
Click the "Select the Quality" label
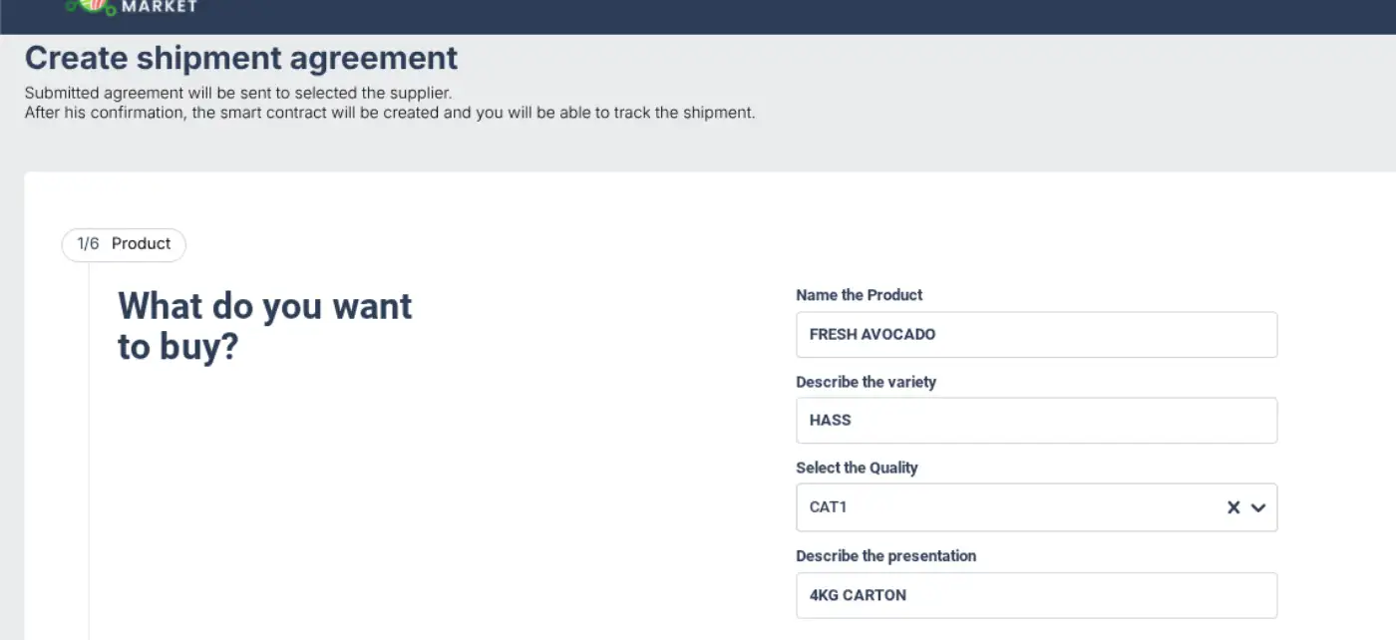[x=857, y=468]
